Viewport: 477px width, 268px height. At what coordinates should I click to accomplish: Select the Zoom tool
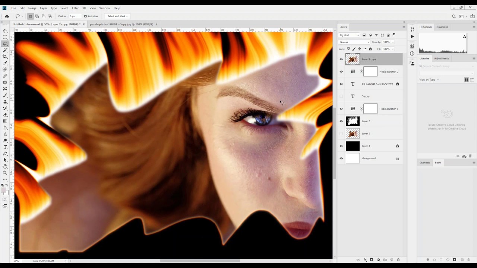[x=5, y=173]
